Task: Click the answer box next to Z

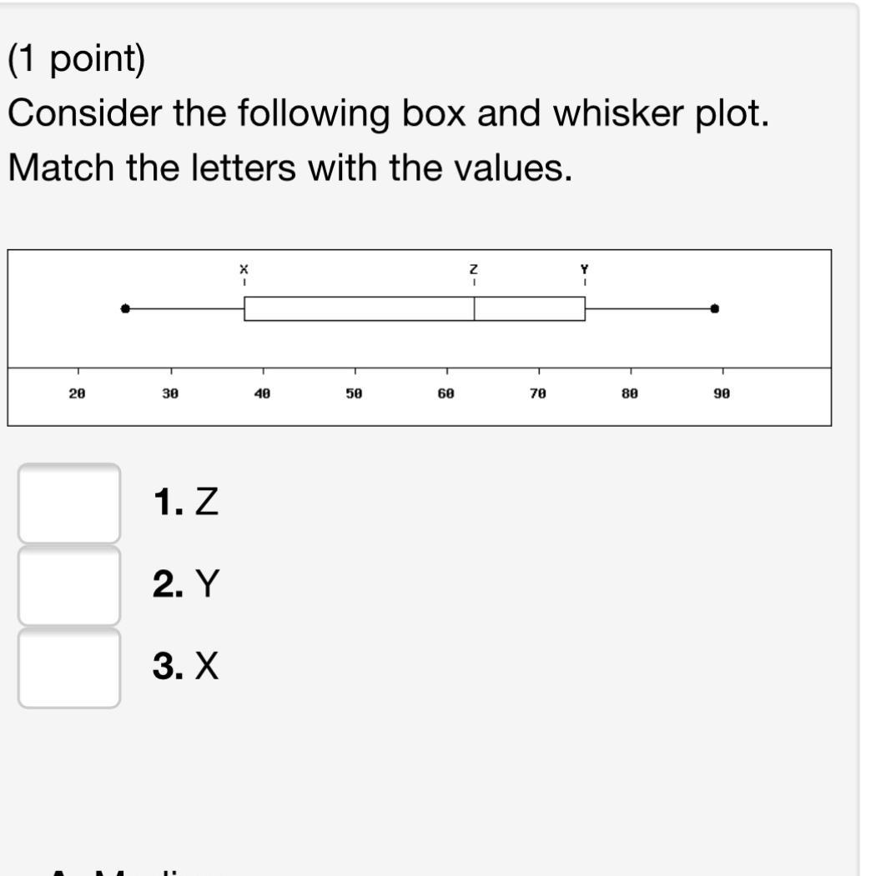Action: [69, 503]
